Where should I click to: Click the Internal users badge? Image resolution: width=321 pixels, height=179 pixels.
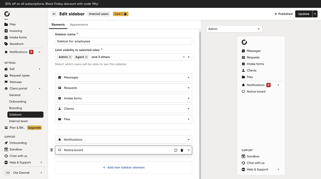99,14
